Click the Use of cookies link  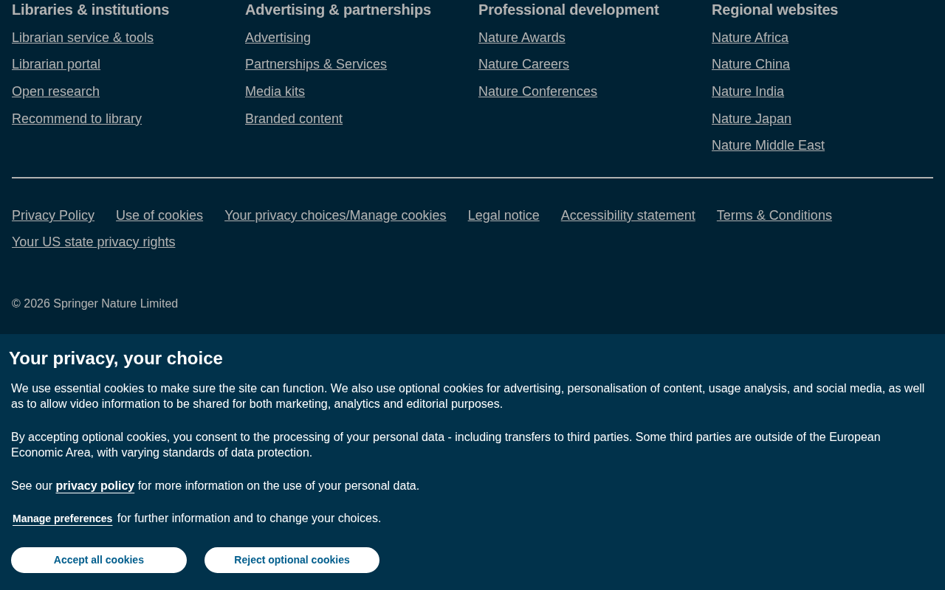pos(159,215)
